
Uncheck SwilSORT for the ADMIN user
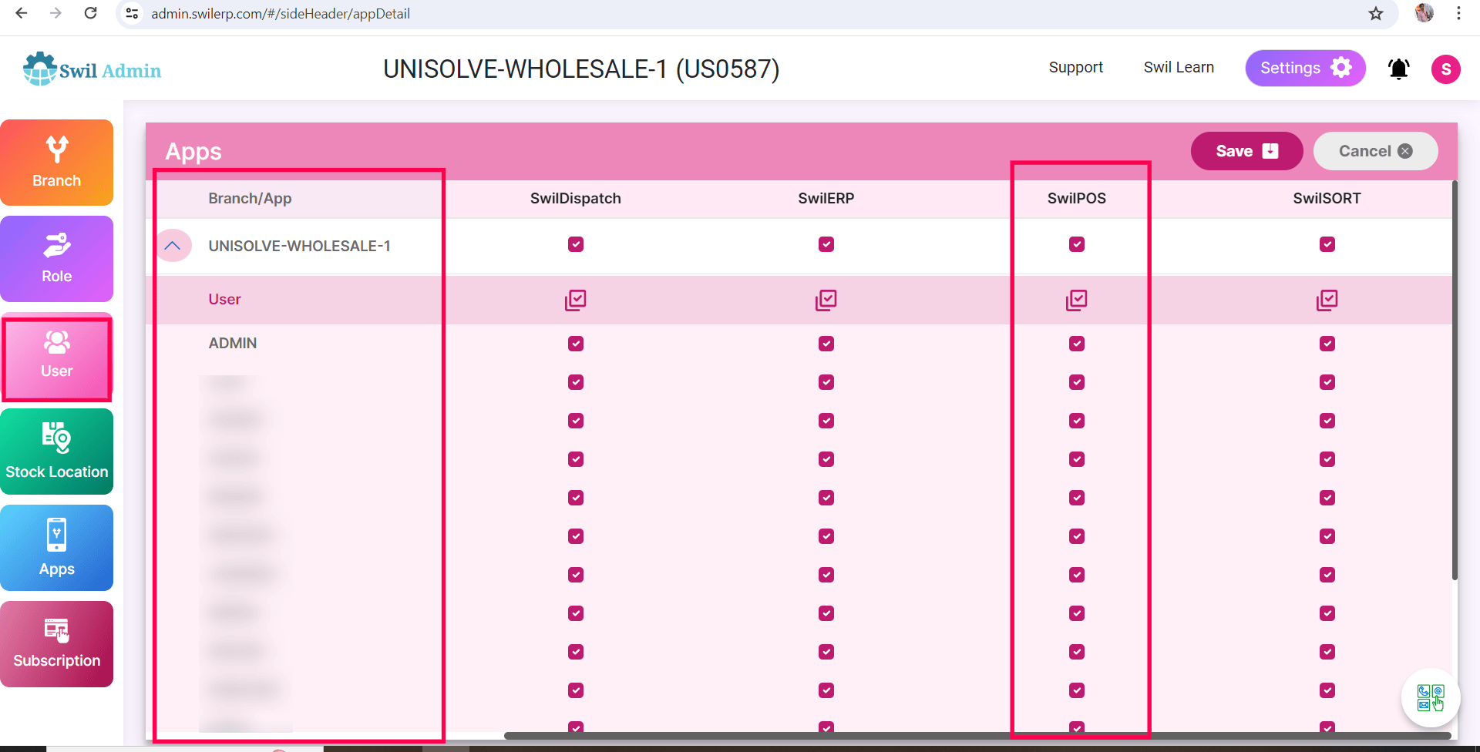tap(1327, 344)
